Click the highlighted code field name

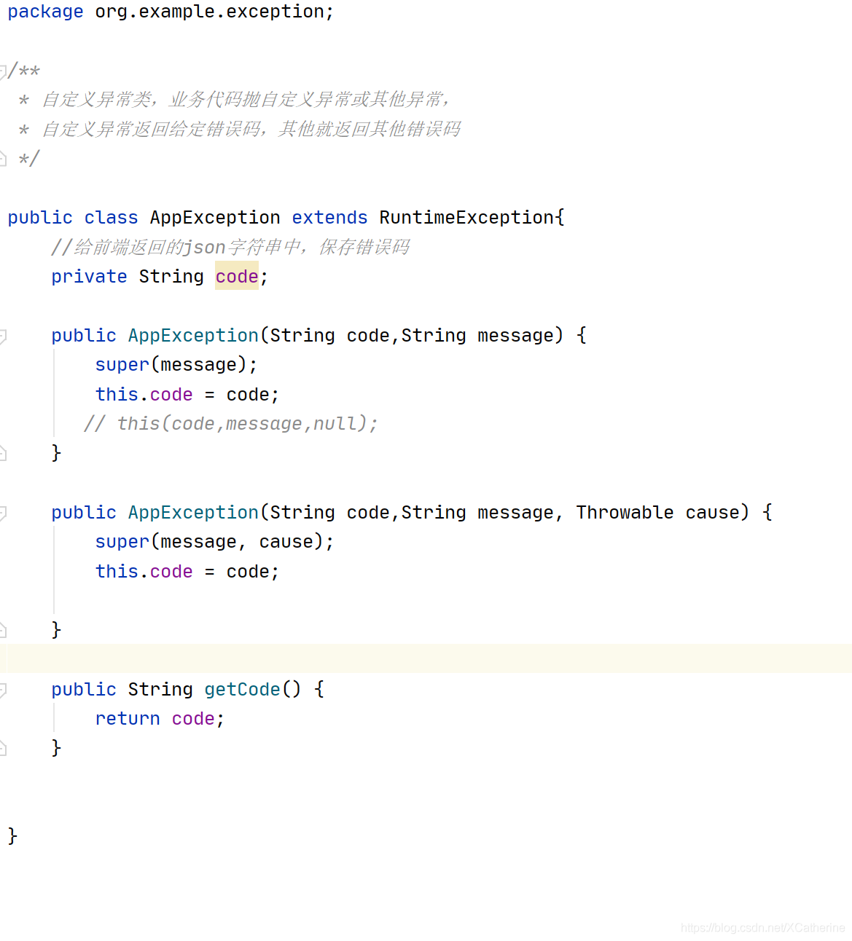coord(237,276)
